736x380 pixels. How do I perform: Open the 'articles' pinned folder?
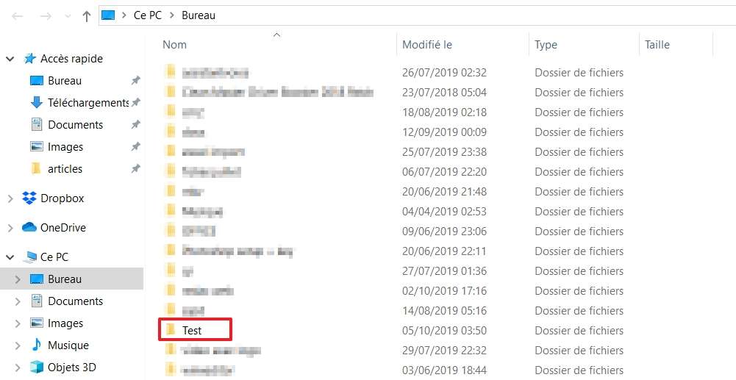coord(65,169)
